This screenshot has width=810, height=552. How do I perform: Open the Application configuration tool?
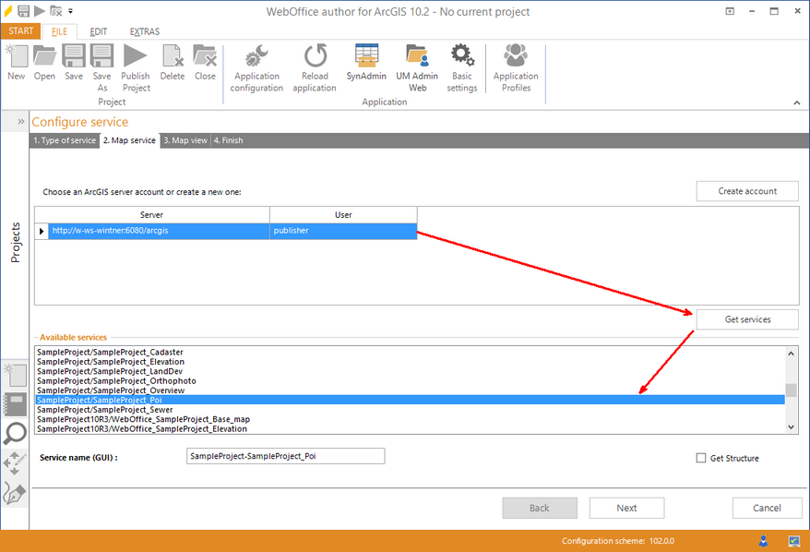pos(256,67)
